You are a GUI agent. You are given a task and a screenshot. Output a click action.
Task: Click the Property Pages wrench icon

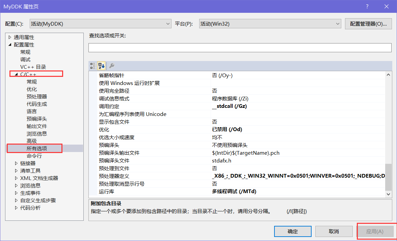click(x=112, y=66)
